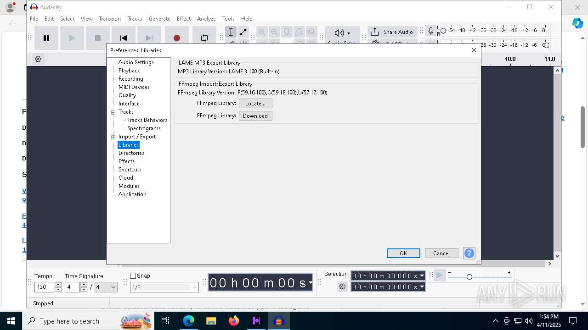Image resolution: width=588 pixels, height=330 pixels.
Task: Click the playback meter level slider knob
Action: (x=546, y=45)
